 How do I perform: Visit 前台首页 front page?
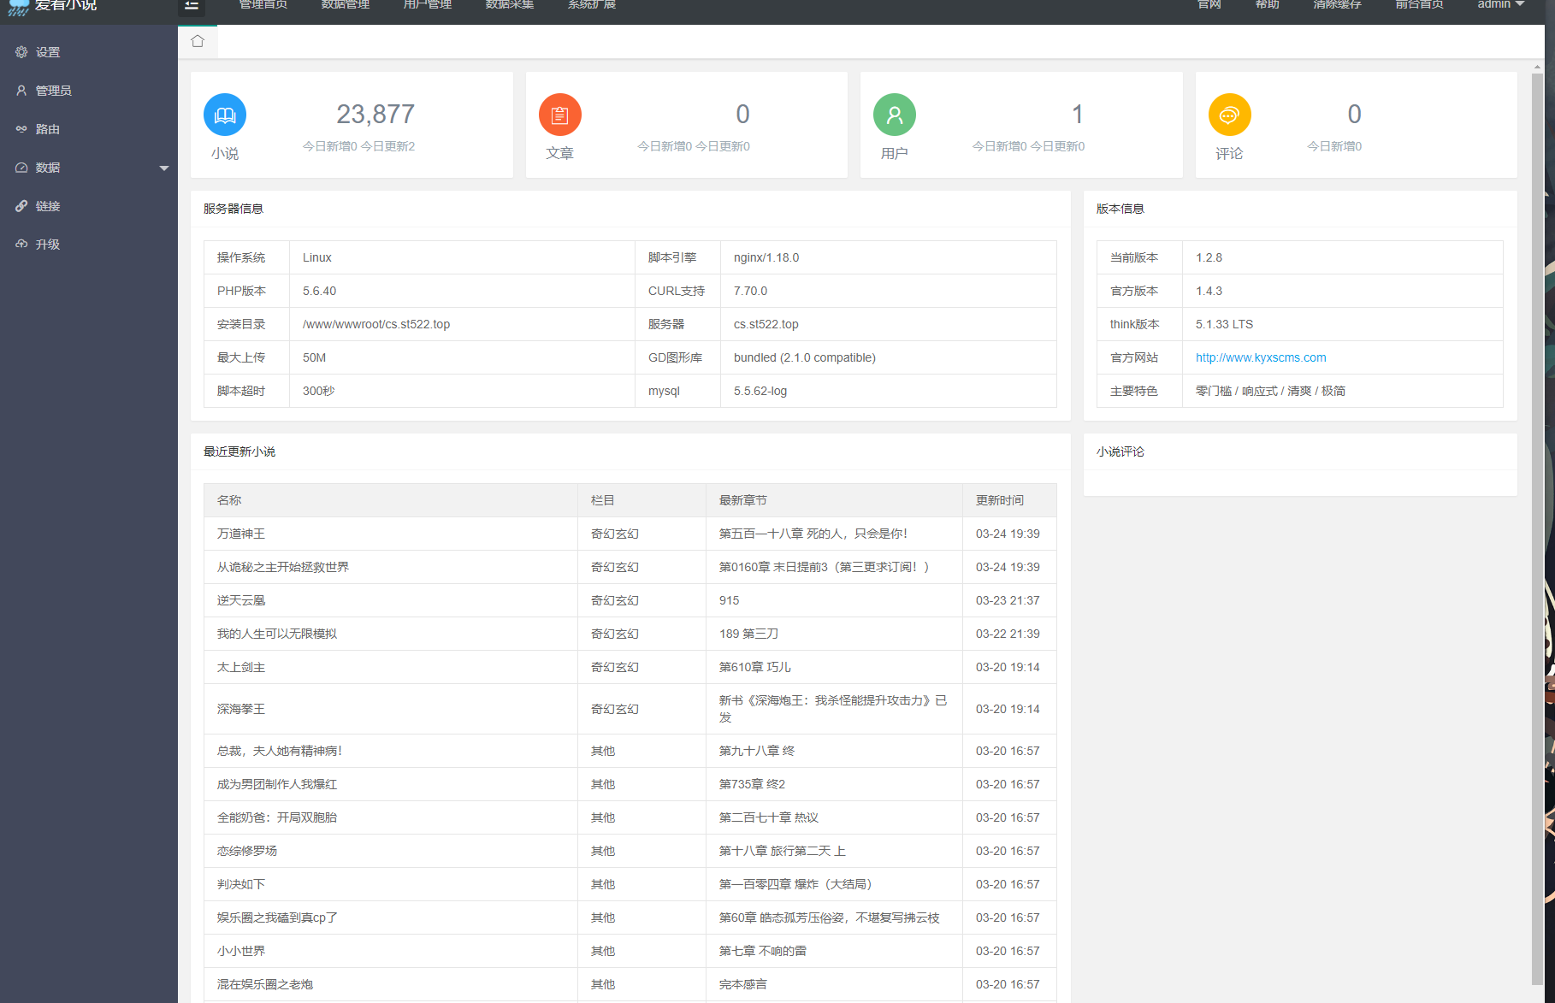coord(1418,5)
